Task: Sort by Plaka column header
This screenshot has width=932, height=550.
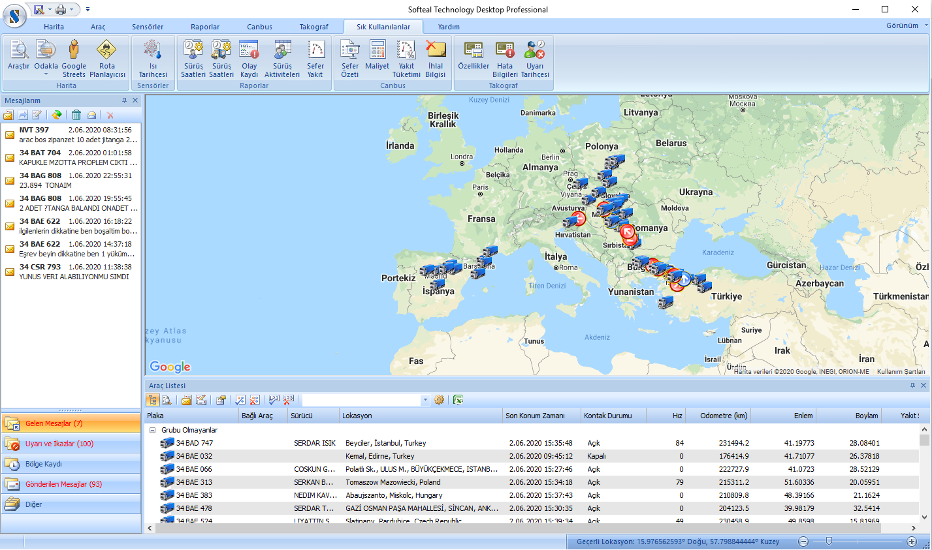Action: (x=191, y=416)
